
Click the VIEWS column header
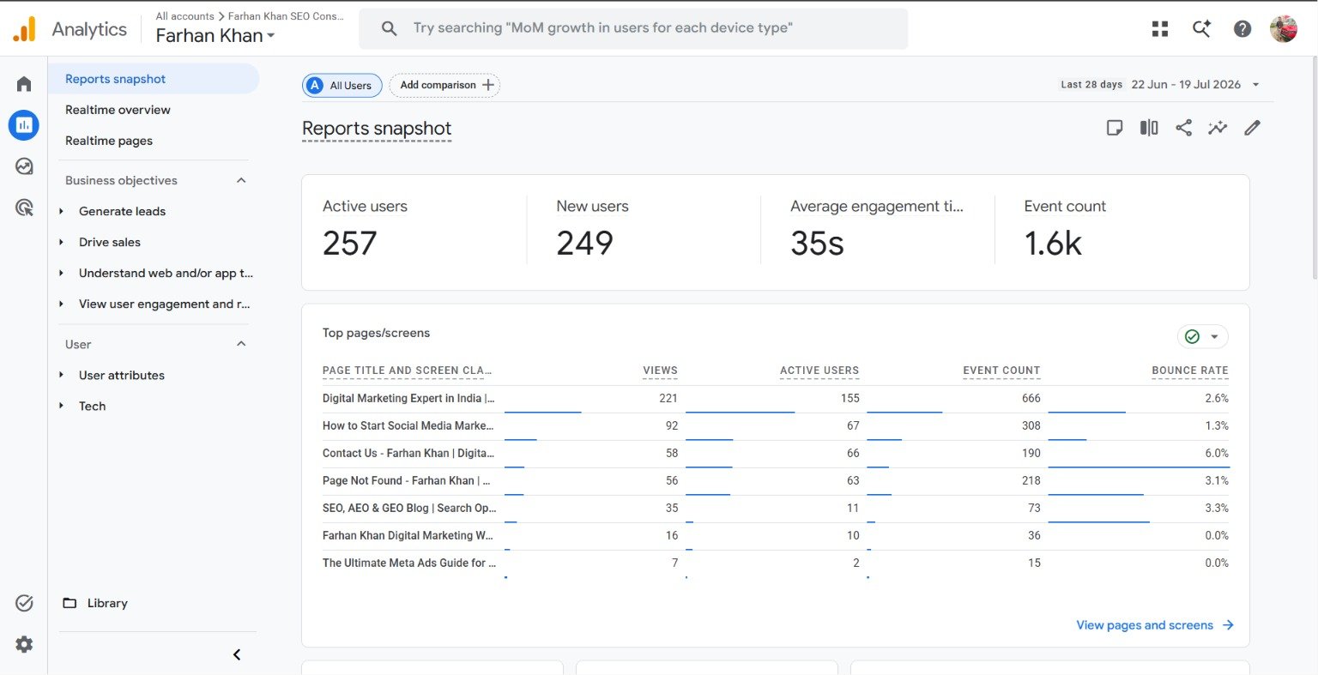click(660, 371)
